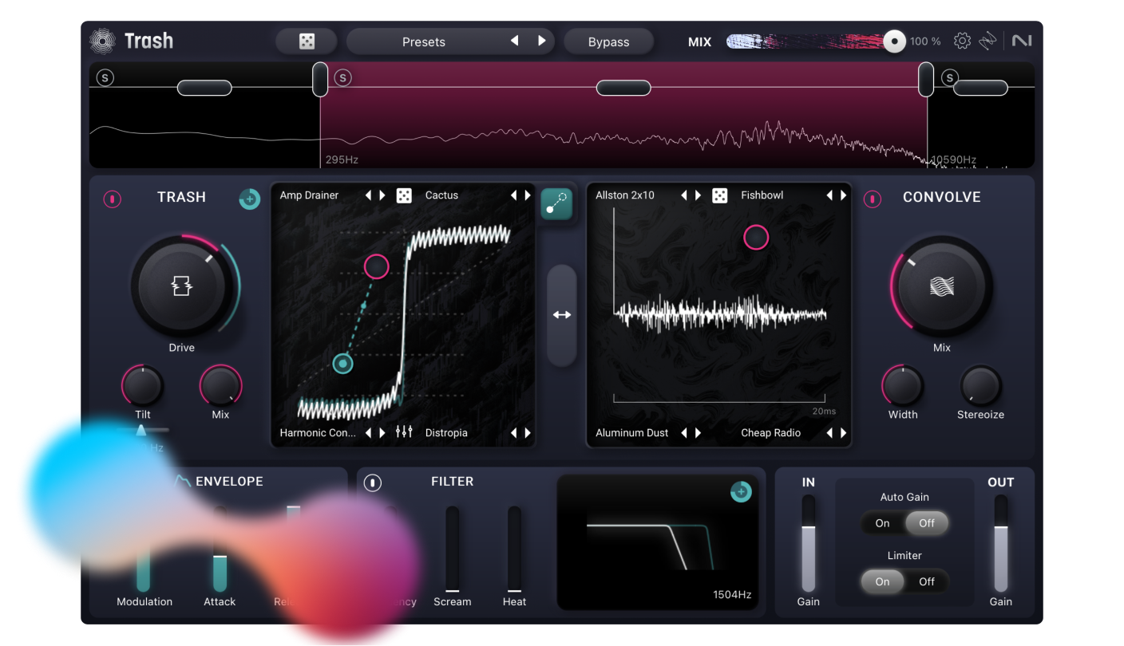The width and height of the screenshot is (1124, 646).
Task: Set Auto Gain to Off
Action: coord(927,523)
